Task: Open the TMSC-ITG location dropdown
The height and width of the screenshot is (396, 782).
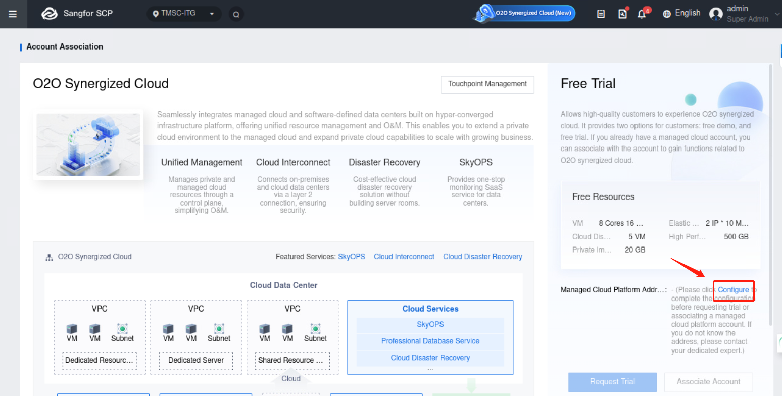Action: (x=184, y=14)
